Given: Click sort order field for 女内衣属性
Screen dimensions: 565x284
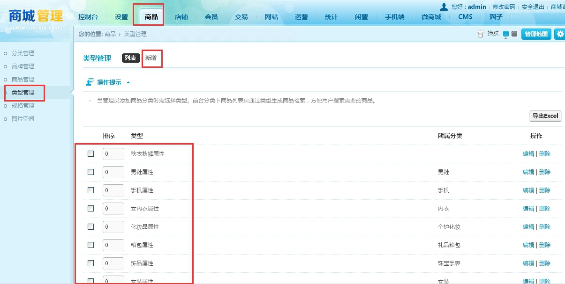Looking at the screenshot, I should (x=113, y=208).
